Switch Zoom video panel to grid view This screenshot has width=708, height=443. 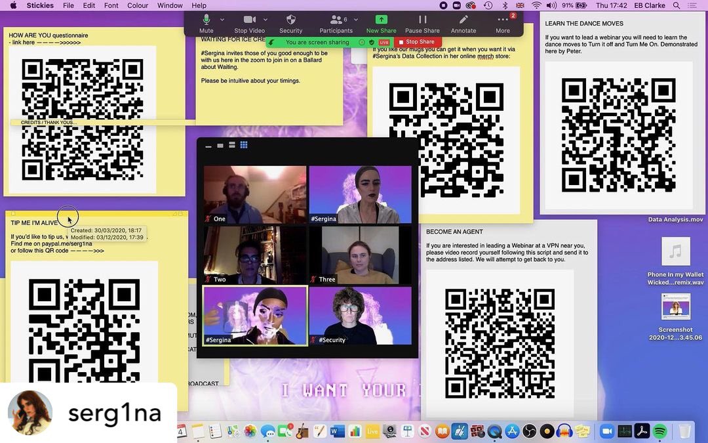[x=244, y=144]
